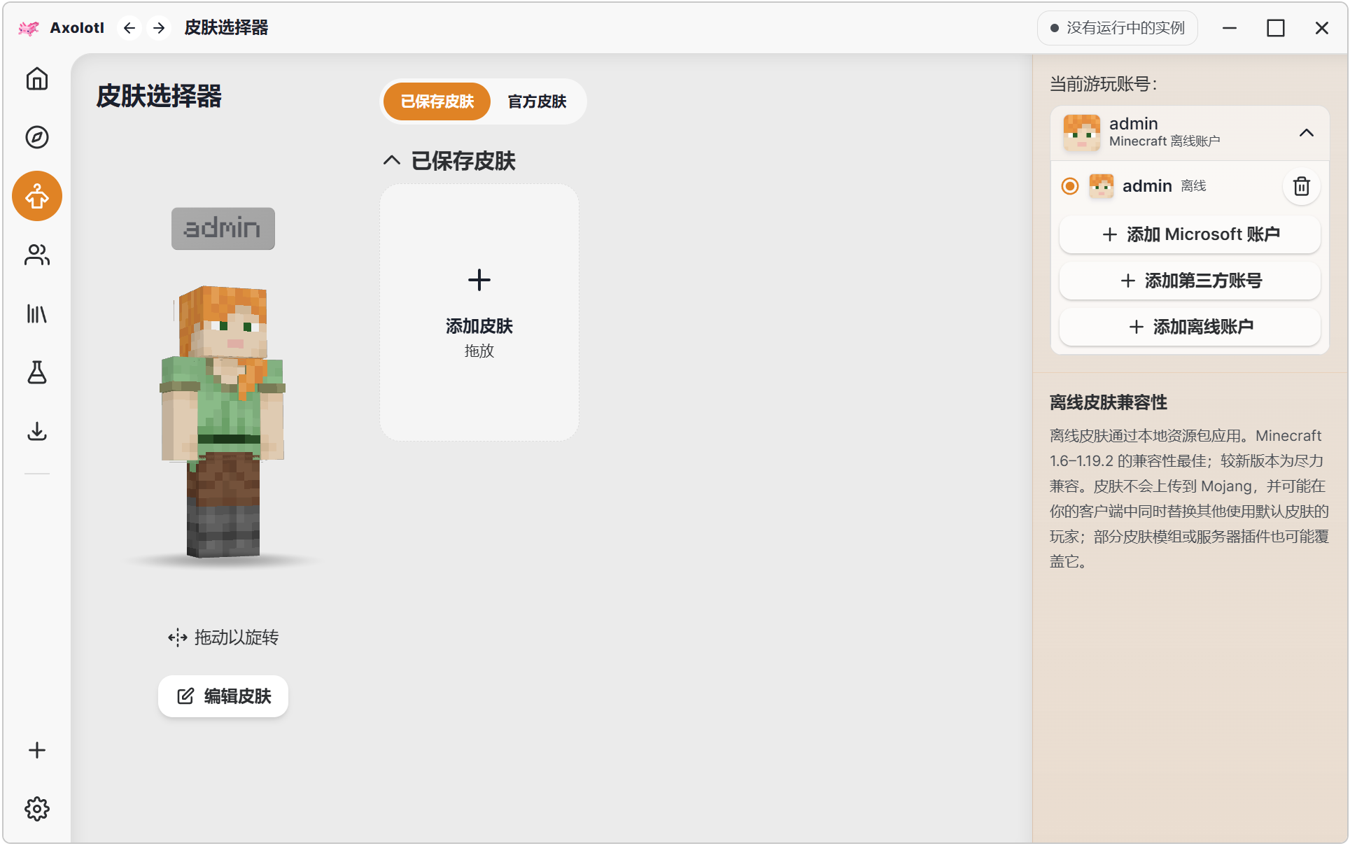
Task: Click the 添加皮肤 card
Action: pos(479,313)
